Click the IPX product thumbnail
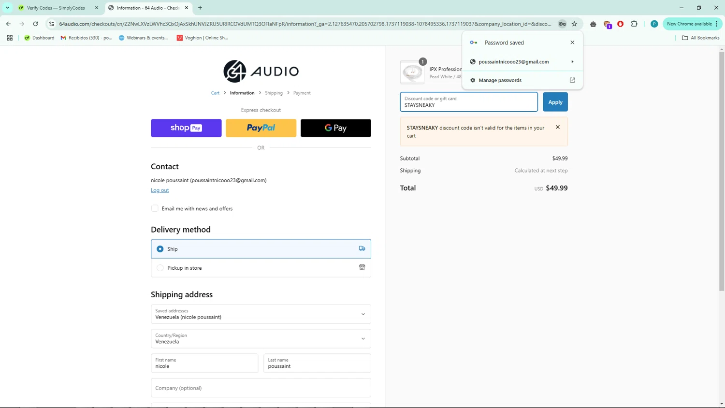Image resolution: width=725 pixels, height=408 pixels. (412, 73)
